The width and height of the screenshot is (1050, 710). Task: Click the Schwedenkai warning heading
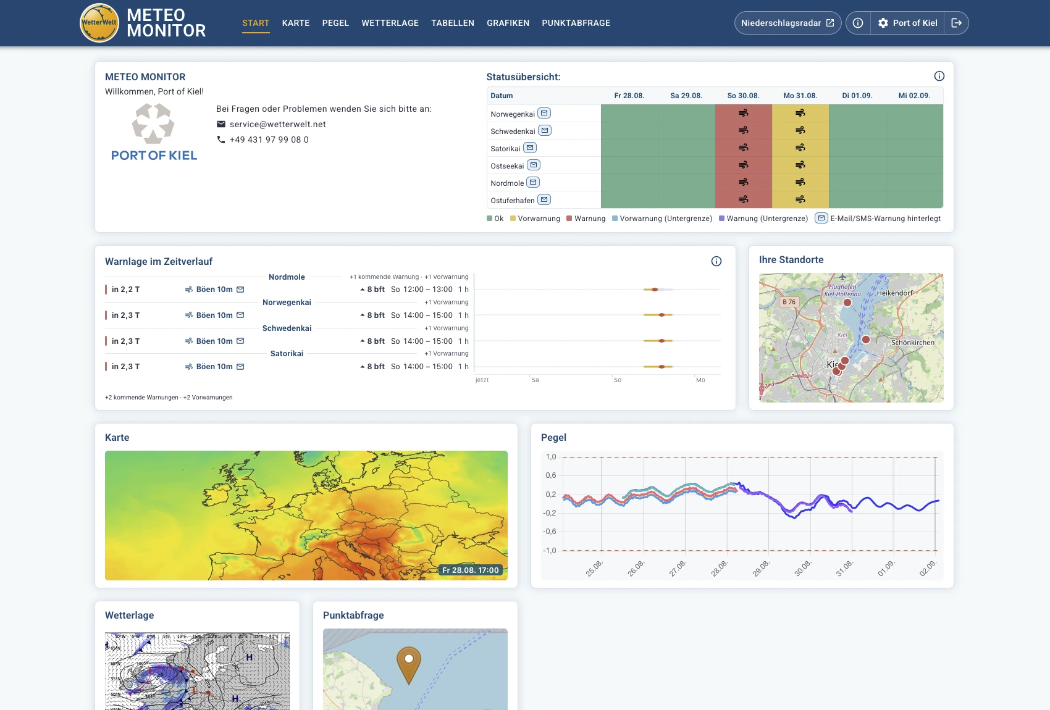287,328
